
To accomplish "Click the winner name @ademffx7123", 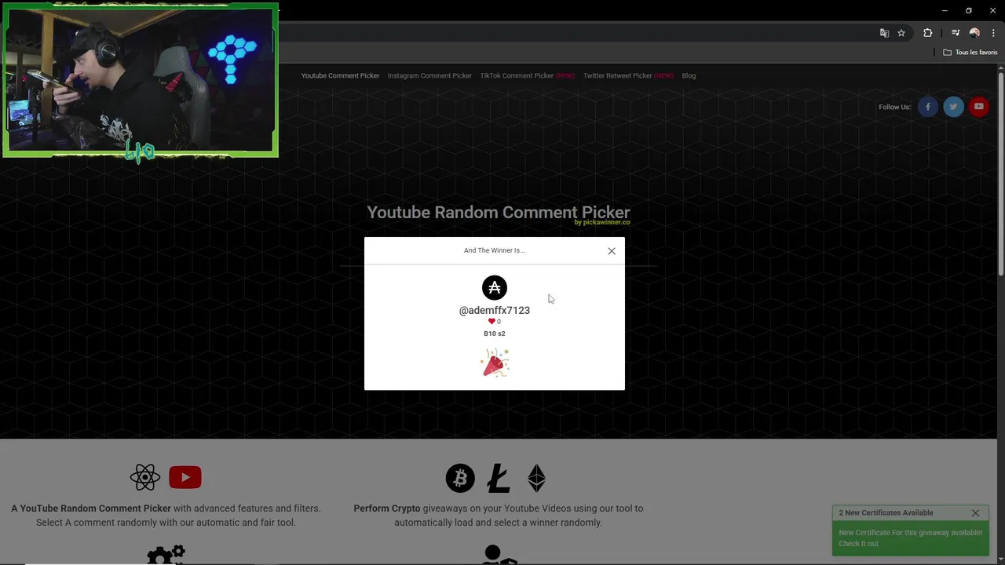I will coord(495,310).
